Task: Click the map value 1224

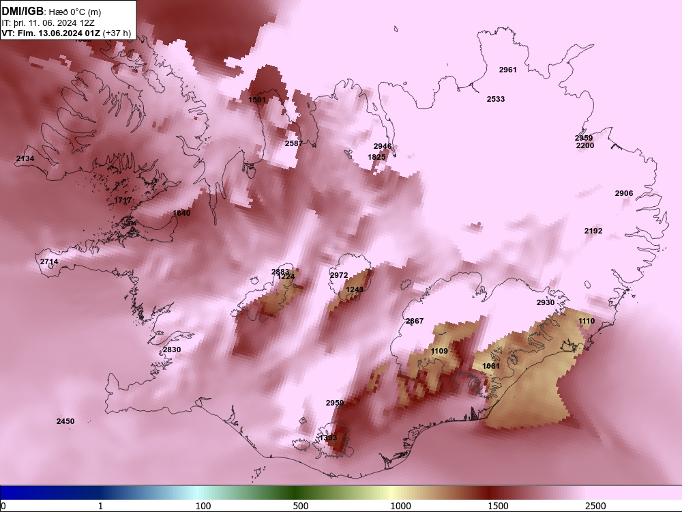Action: [x=286, y=276]
